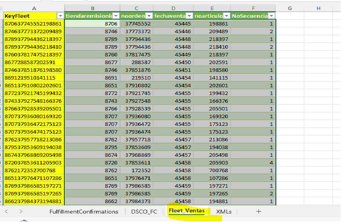Select noorden cell 37745552
The width and height of the screenshot is (341, 222).
[137, 24]
